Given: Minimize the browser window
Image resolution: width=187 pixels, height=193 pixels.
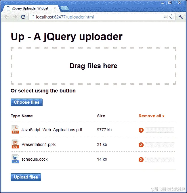Looking at the screenshot, I should 163,3.
